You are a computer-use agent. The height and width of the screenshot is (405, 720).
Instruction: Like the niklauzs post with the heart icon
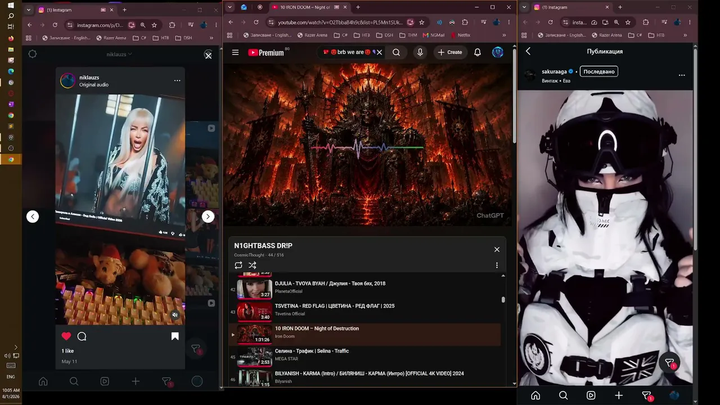tap(66, 336)
